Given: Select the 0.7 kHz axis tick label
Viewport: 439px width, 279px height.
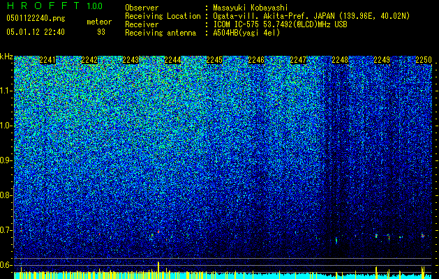Looking at the screenshot, I should 6,230.
